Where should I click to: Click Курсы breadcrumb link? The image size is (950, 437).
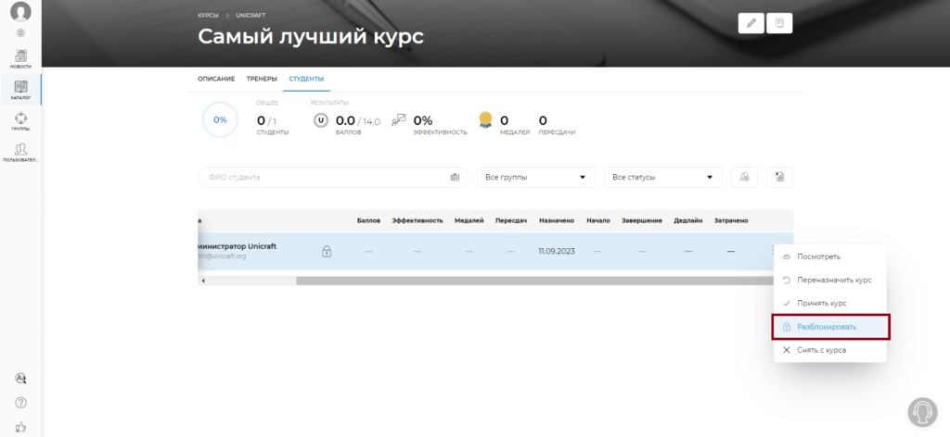pyautogui.click(x=208, y=16)
